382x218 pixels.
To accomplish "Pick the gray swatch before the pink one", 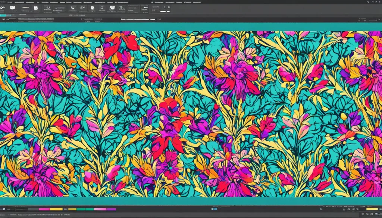I will point(33,209).
